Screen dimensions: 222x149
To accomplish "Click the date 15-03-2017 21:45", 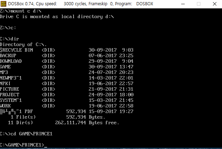I will 111,100.
